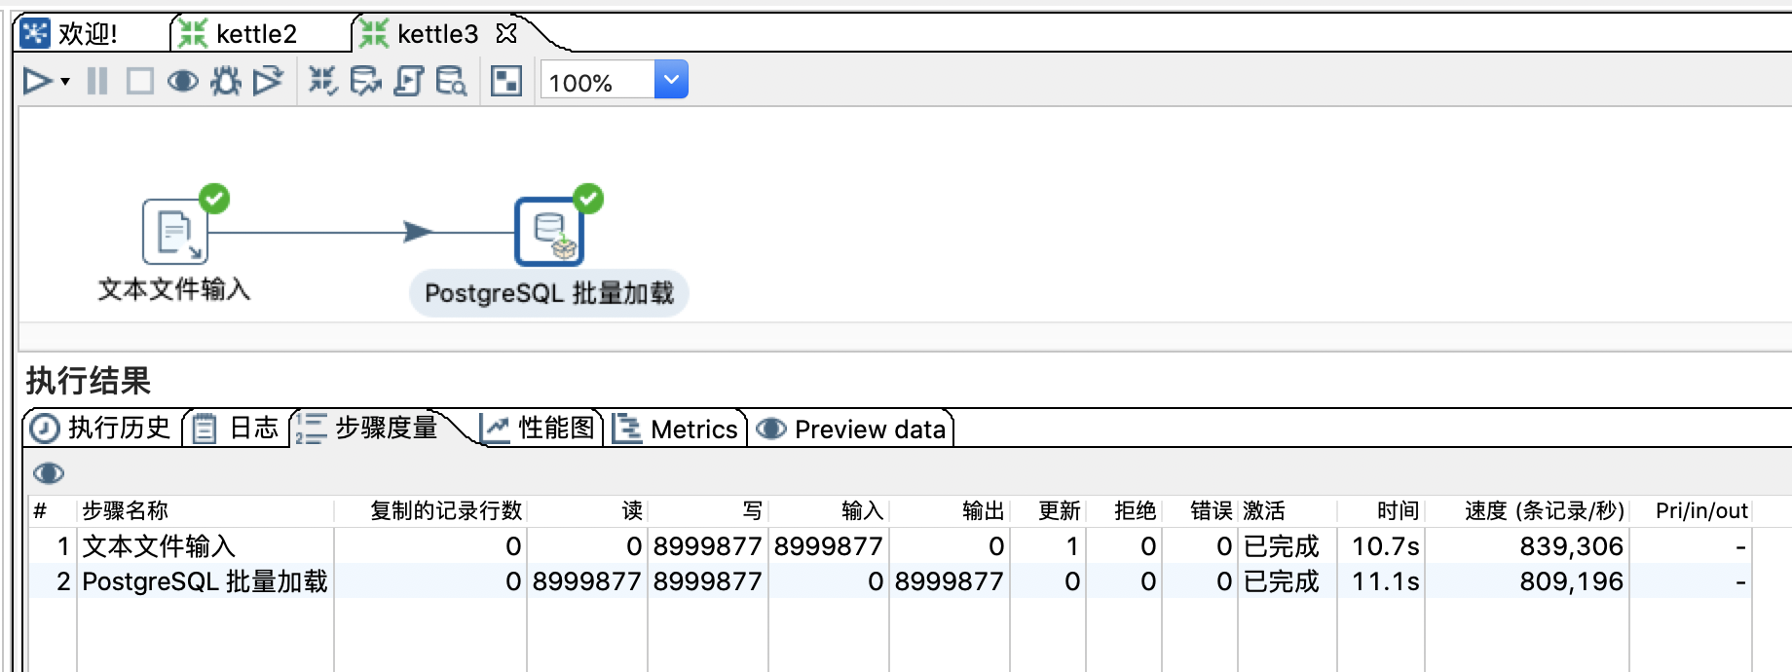Click the 文本文件输入 step label on canvas
The width and height of the screenshot is (1792, 672).
pos(174,289)
